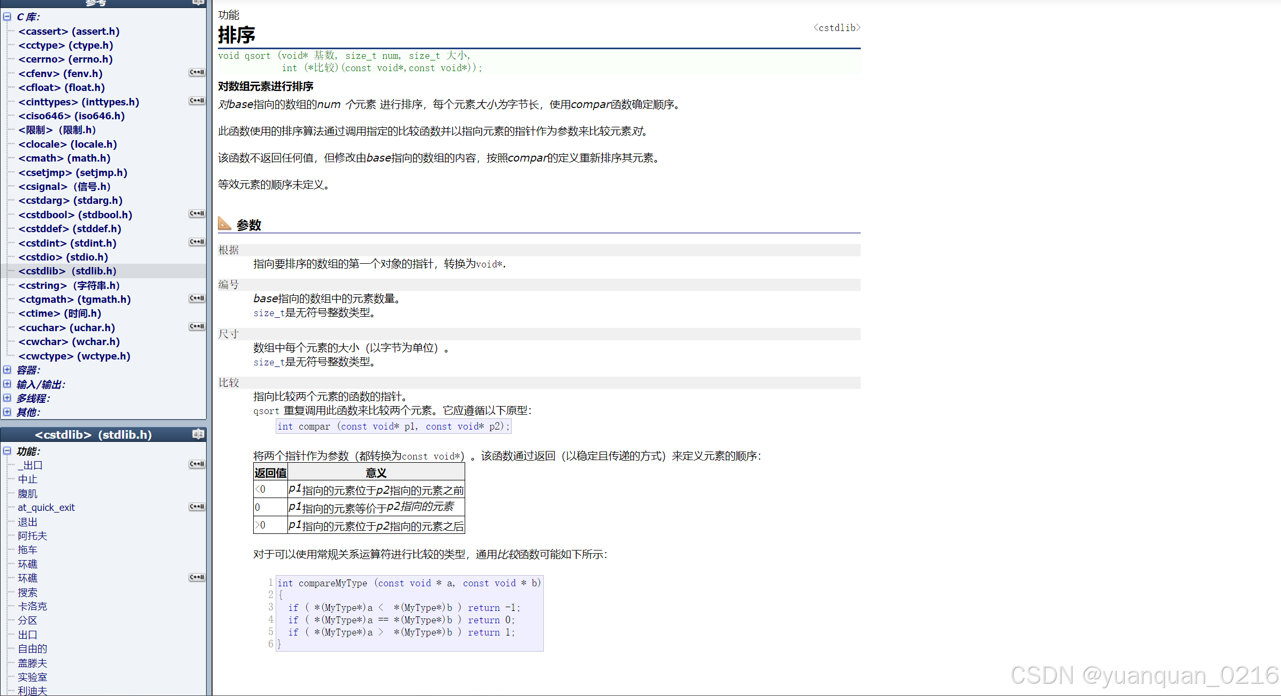Image resolution: width=1281 pixels, height=696 pixels.
Task: Click the <cstdlib> link at top right
Action: tap(837, 28)
